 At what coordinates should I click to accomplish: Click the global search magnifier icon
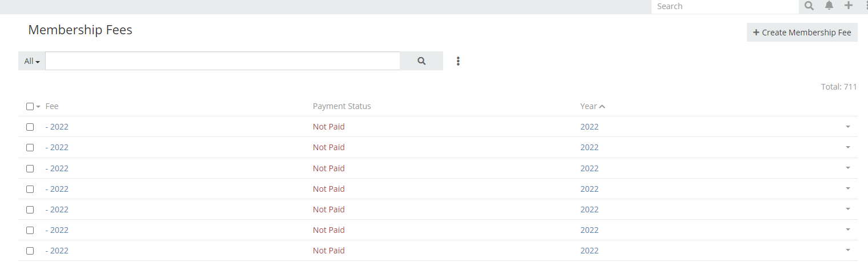pyautogui.click(x=809, y=6)
